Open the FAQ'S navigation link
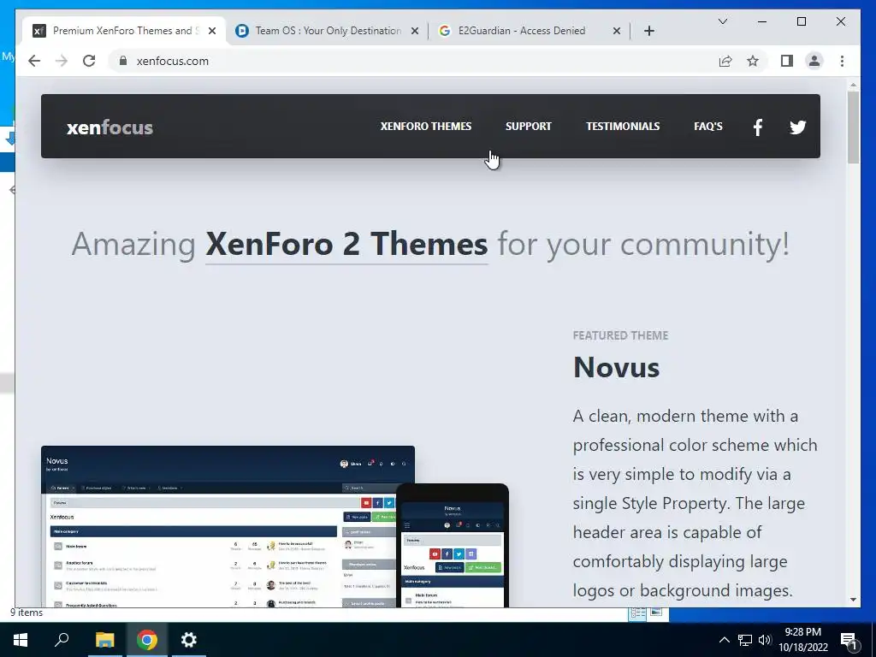 pyautogui.click(x=707, y=127)
